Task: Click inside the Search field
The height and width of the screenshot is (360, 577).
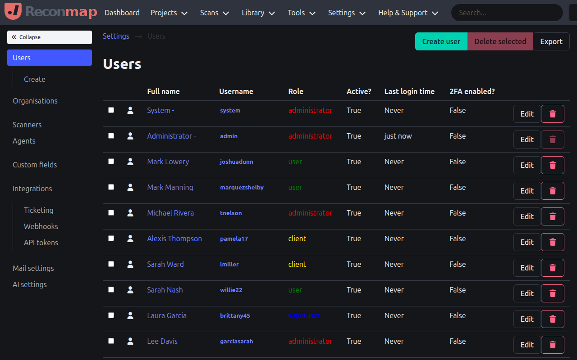Action: [507, 13]
